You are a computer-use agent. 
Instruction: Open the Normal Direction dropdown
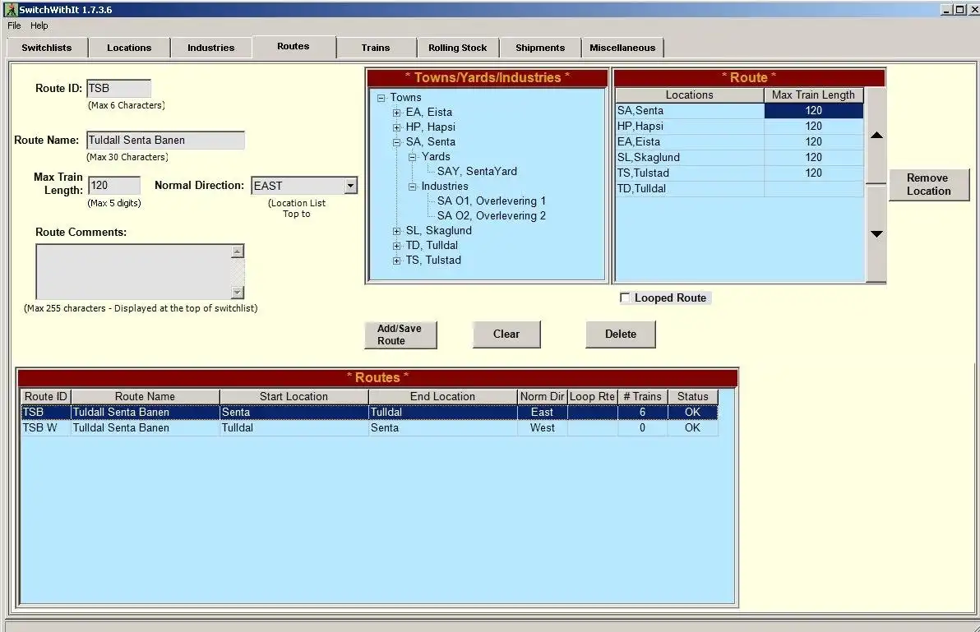pos(351,185)
